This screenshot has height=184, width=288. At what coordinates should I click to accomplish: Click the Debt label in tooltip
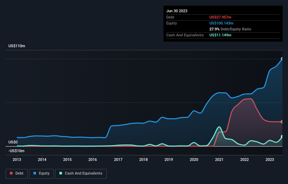(x=170, y=17)
